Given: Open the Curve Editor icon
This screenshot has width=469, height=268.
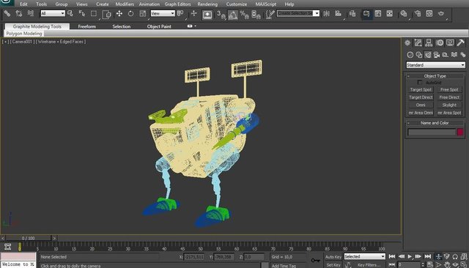Looking at the screenshot, I should (378, 13).
